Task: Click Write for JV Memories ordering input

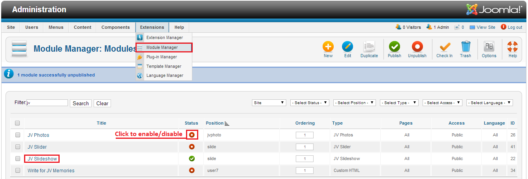Action: tap(304, 170)
